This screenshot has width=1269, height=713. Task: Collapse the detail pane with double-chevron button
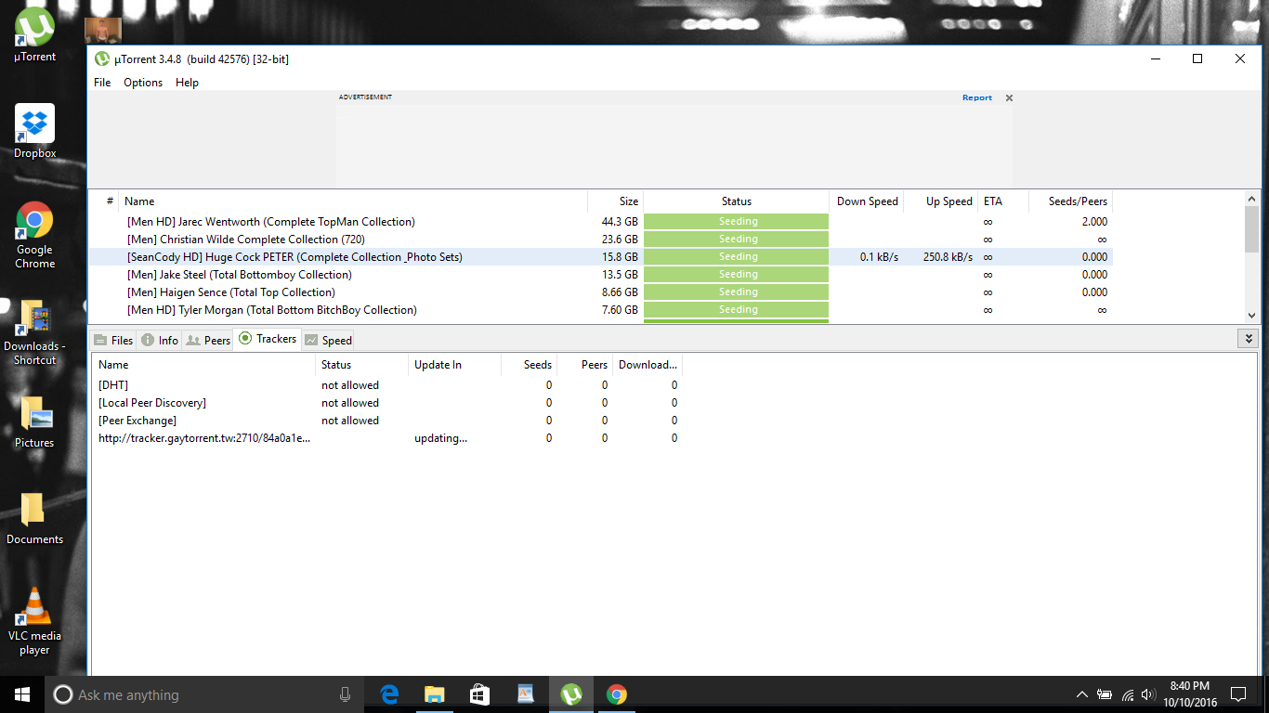[x=1249, y=340]
